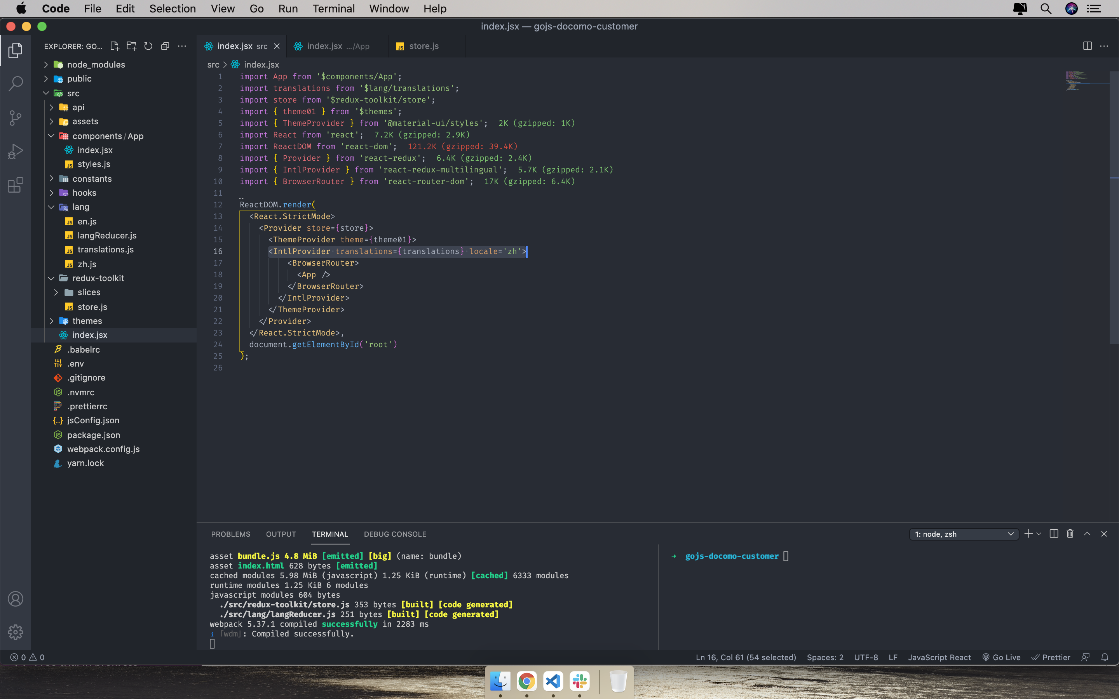Maximize the terminal panel size

click(1087, 534)
